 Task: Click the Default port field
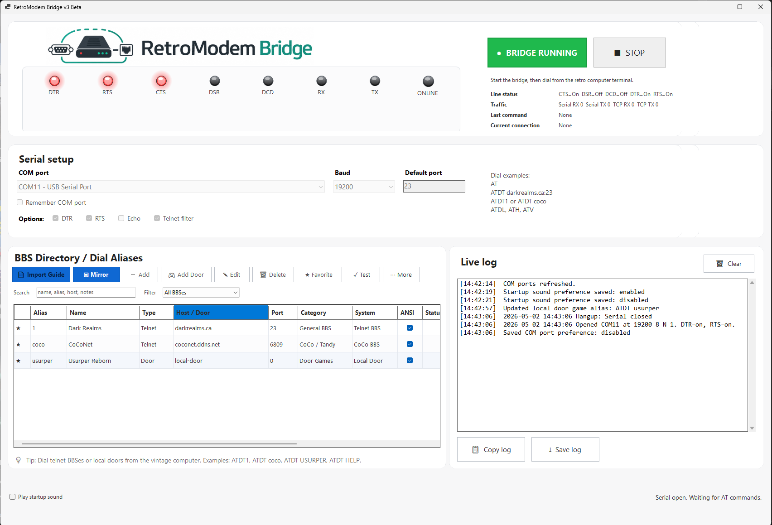[x=434, y=186]
